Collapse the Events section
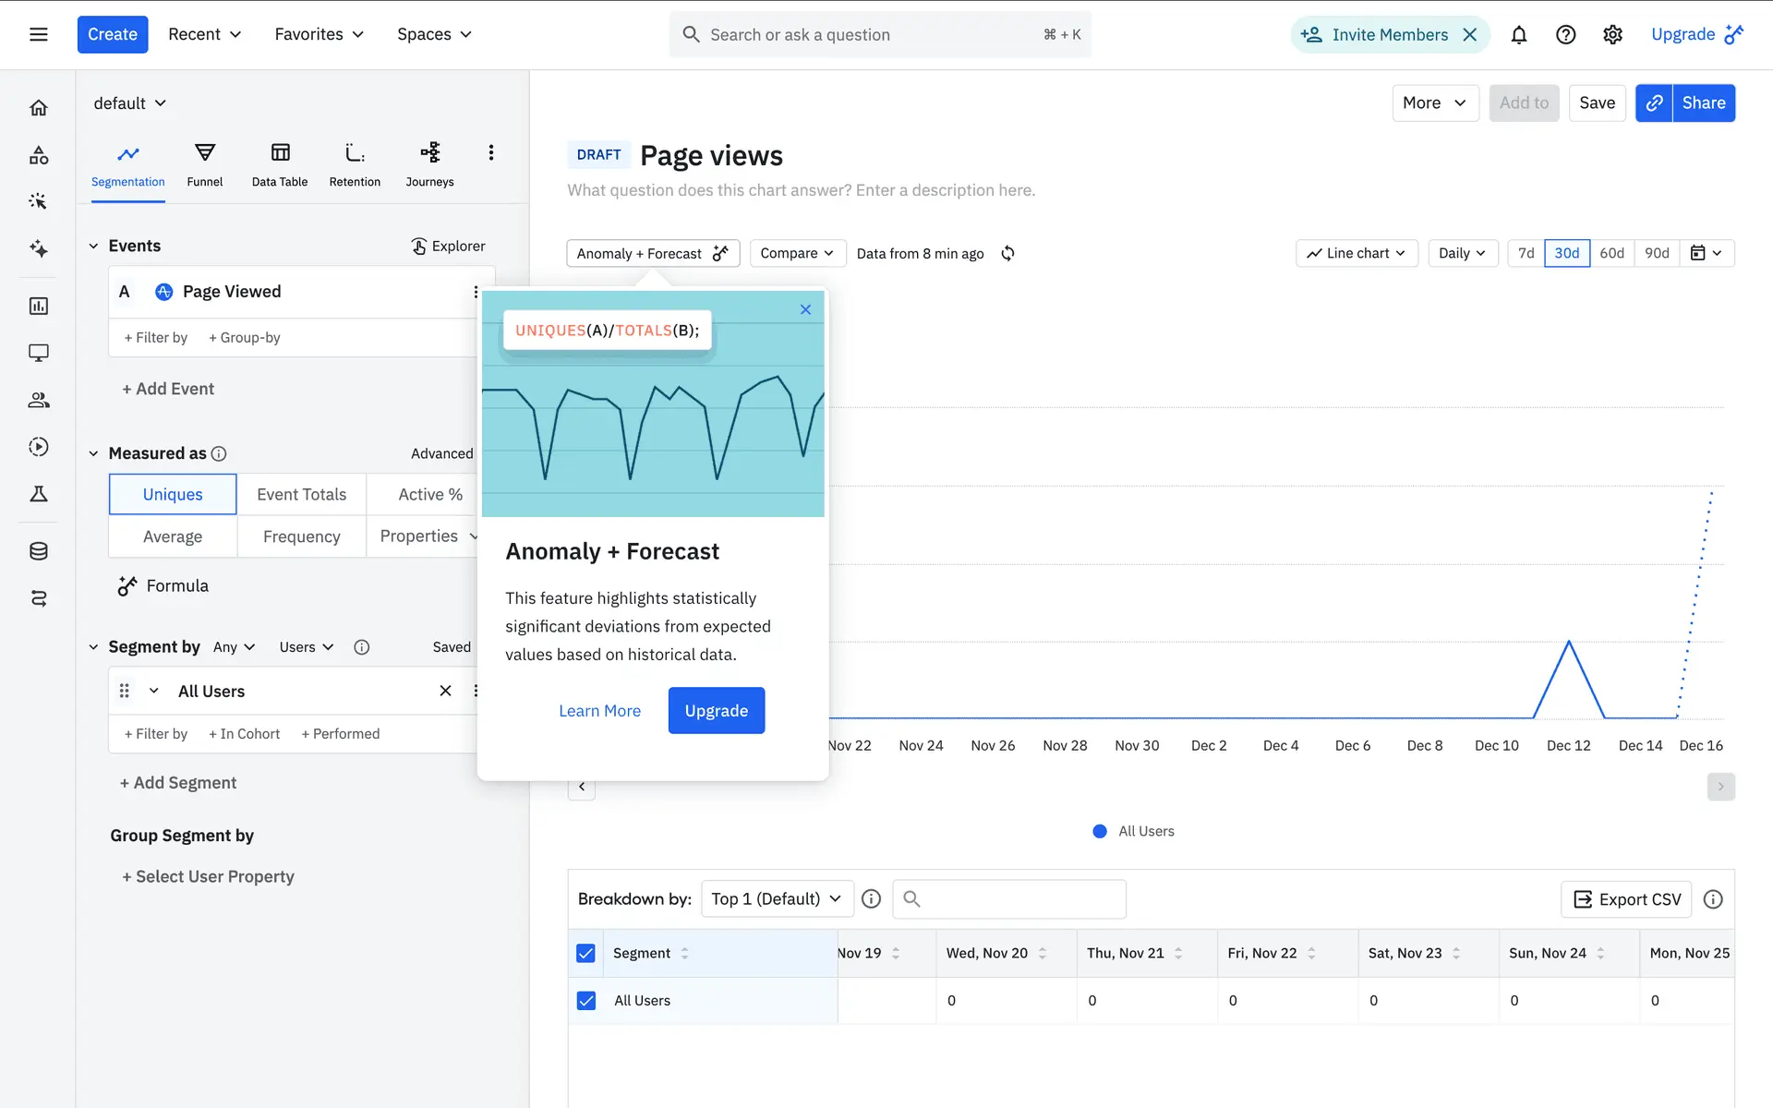Image resolution: width=1773 pixels, height=1108 pixels. point(93,246)
